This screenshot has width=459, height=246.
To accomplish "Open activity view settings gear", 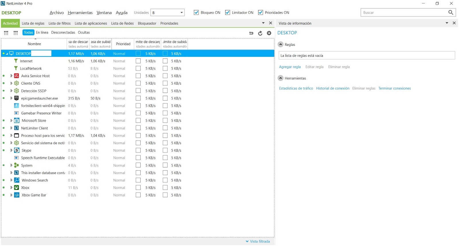I will click(x=269, y=33).
